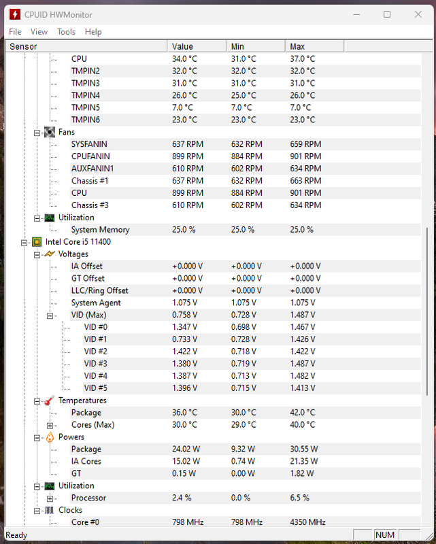436x544 pixels.
Task: Collapse the Intel Core i5 11400 node
Action: [x=24, y=243]
